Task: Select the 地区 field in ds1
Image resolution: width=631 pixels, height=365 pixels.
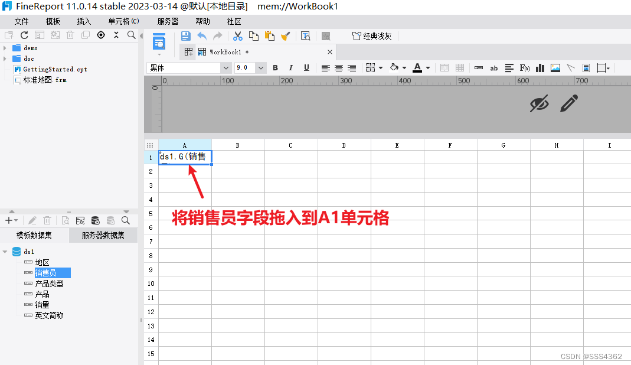Action: tap(42, 262)
